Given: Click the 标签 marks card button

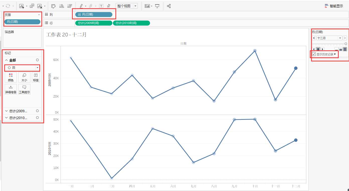Looking at the screenshot, I should pyautogui.click(x=36, y=77).
